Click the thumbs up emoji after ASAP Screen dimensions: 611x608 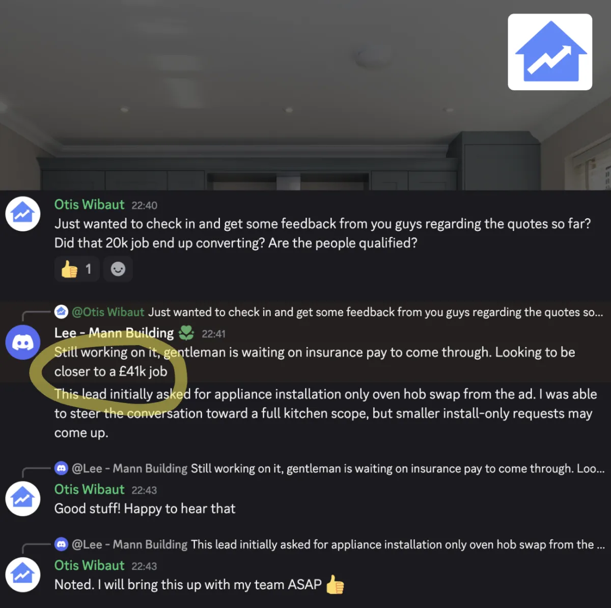tap(335, 585)
